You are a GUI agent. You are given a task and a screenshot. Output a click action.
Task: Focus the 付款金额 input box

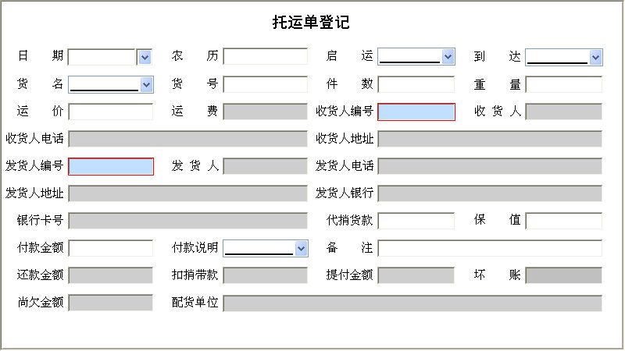[111, 248]
